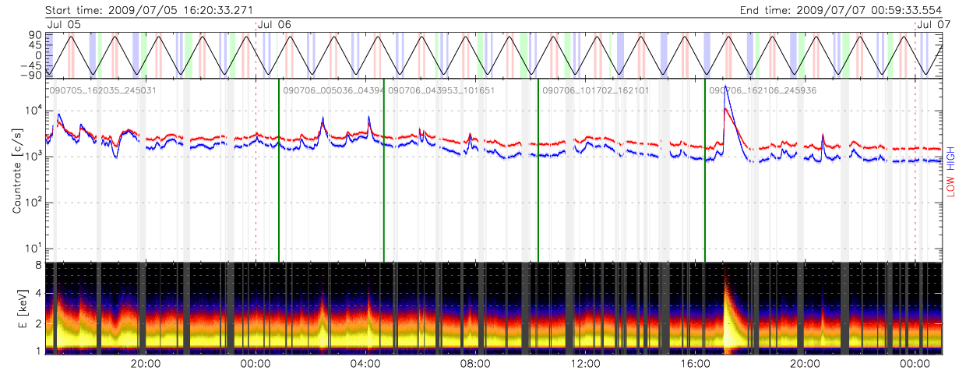Click the Jul 06 date label
This screenshot has width=966, height=374.
coord(274,25)
